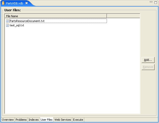Switch to the Problems tab
This screenshot has height=123, width=159.
(x=21, y=120)
